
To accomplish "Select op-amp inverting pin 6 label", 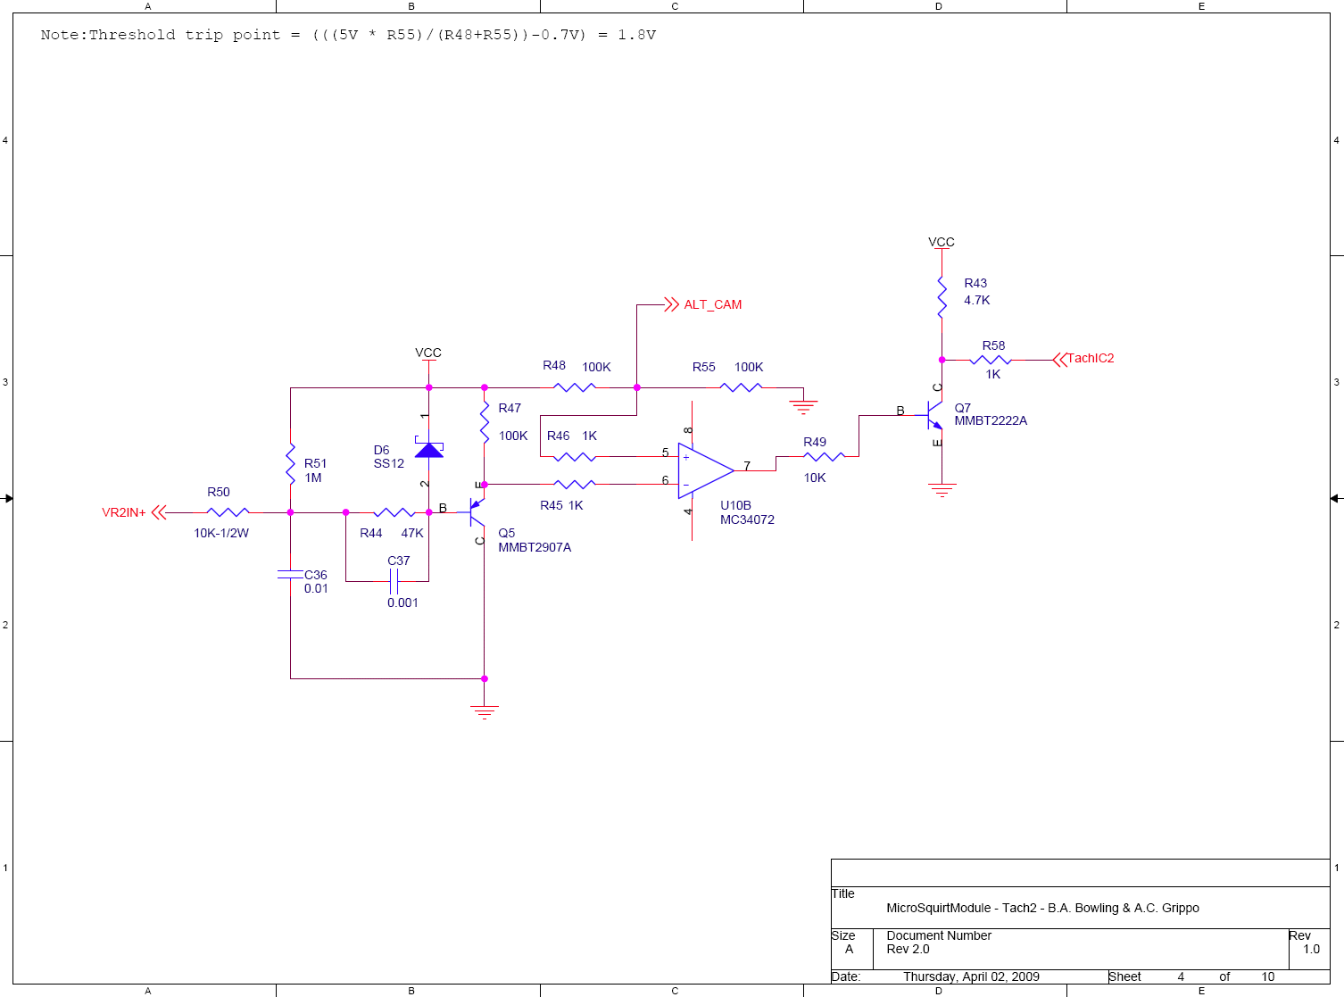I will [x=665, y=480].
